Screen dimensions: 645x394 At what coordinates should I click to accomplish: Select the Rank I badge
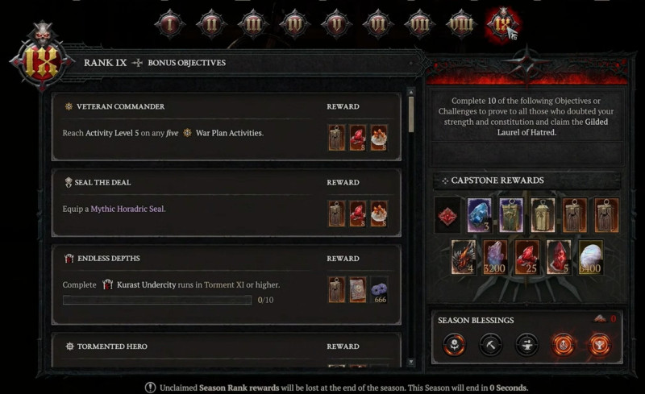(170, 24)
